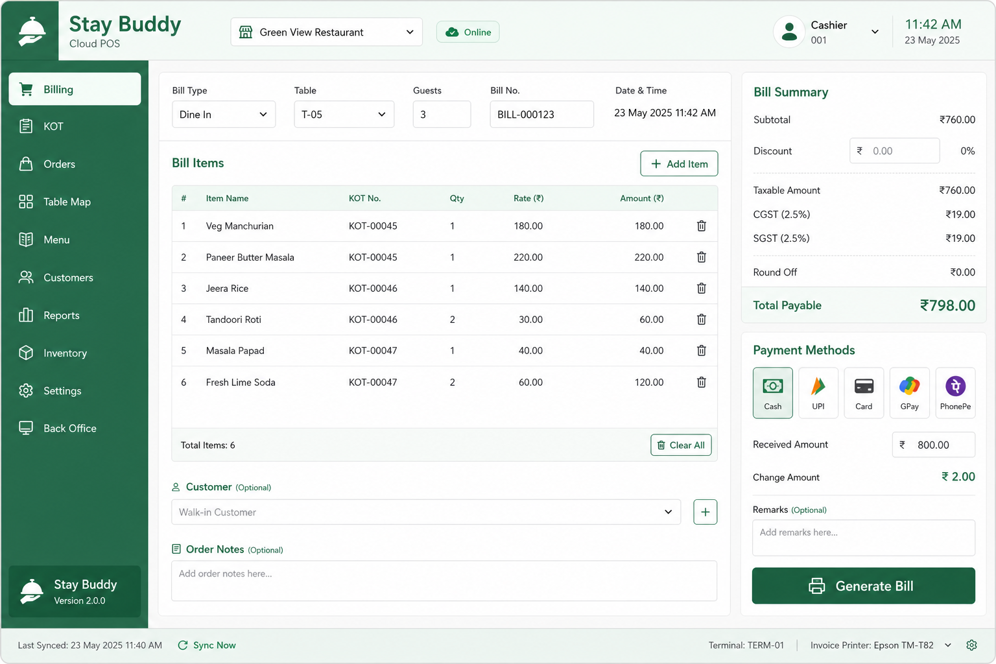Remove Jeera Rice using trash icon

[701, 289]
